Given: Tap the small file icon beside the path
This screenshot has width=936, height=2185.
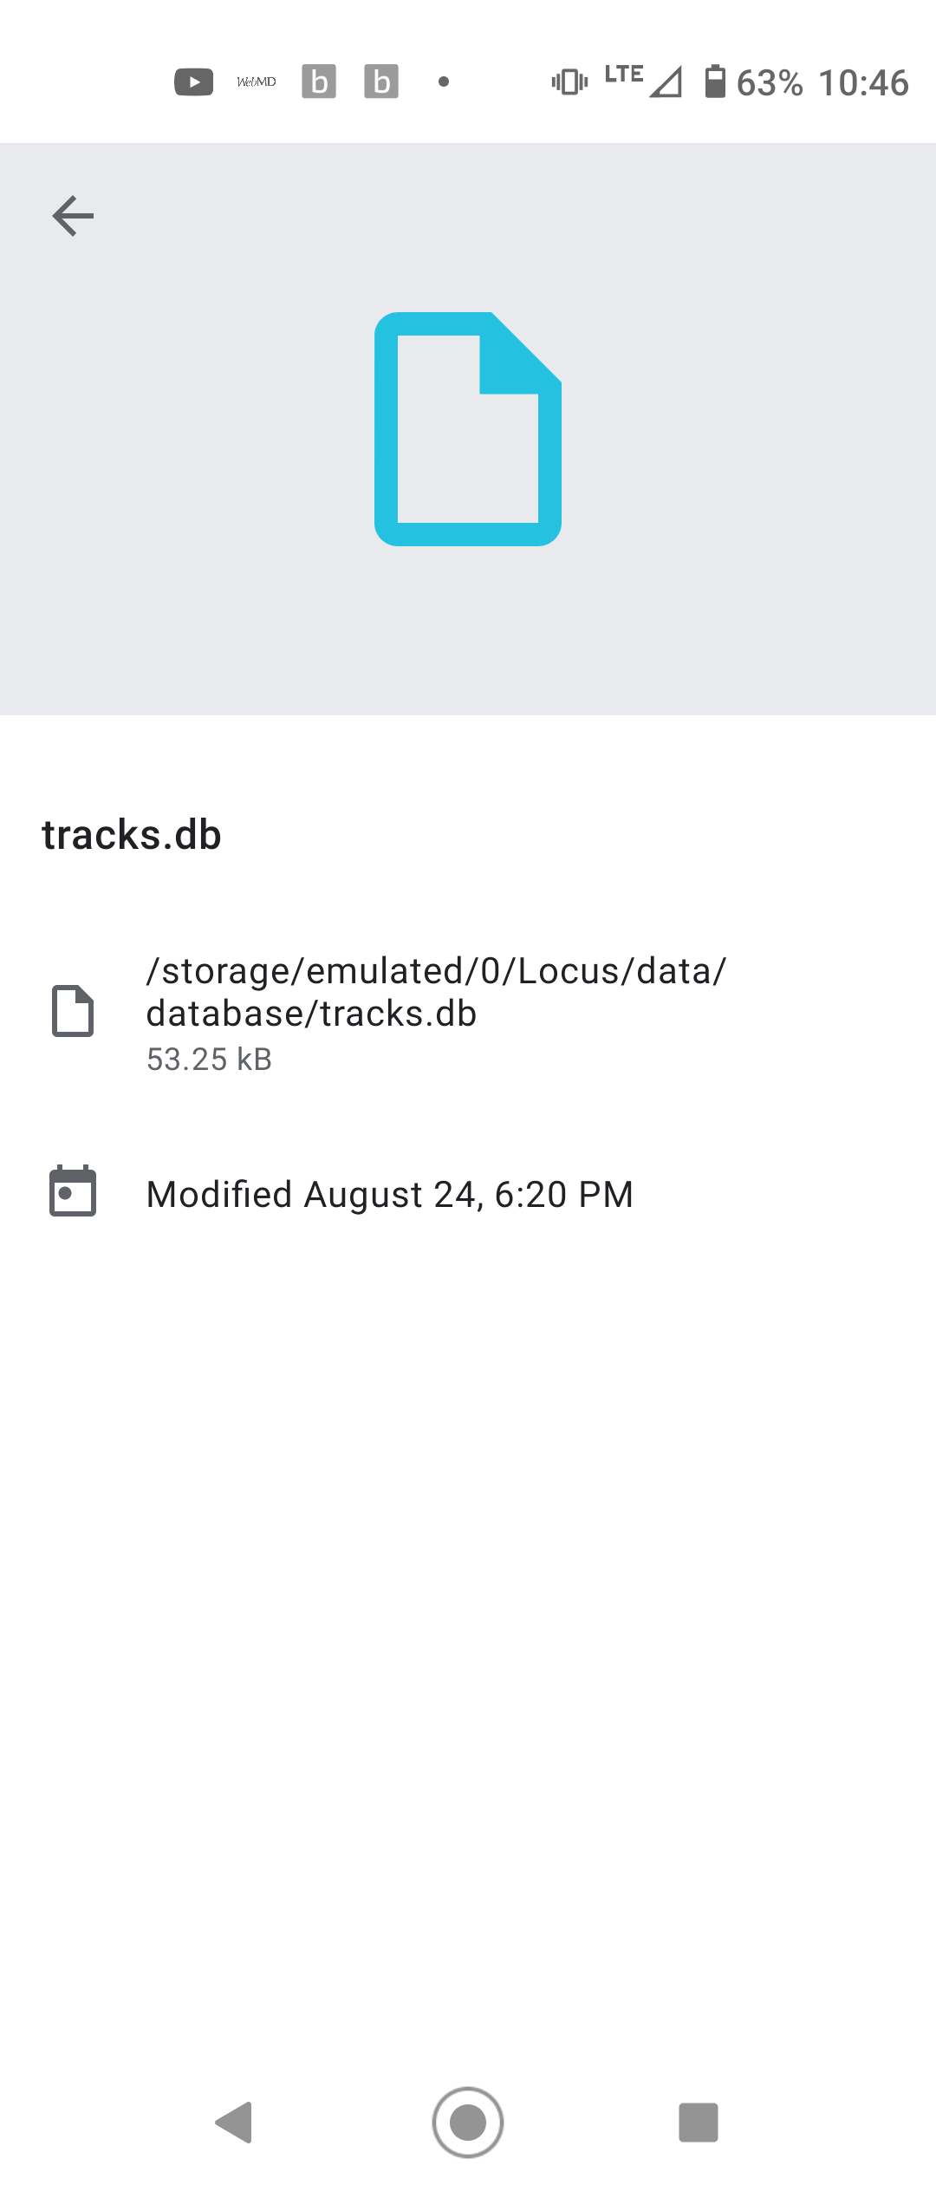Looking at the screenshot, I should point(73,1011).
